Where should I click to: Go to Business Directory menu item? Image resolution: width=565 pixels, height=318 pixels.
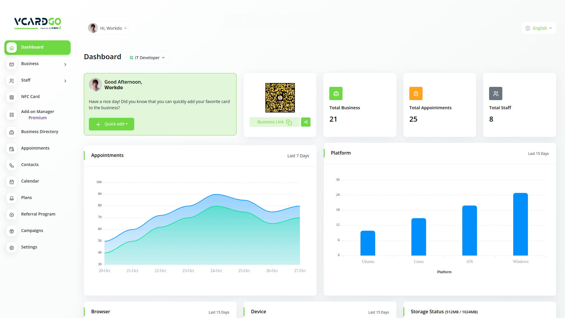click(39, 132)
